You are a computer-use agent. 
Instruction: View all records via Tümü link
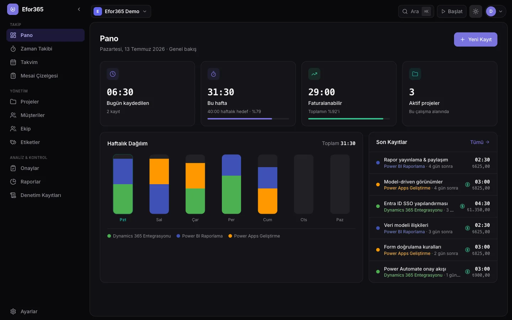[480, 142]
